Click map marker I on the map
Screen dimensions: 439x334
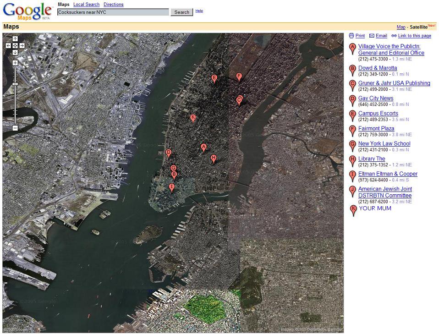[x=172, y=188]
